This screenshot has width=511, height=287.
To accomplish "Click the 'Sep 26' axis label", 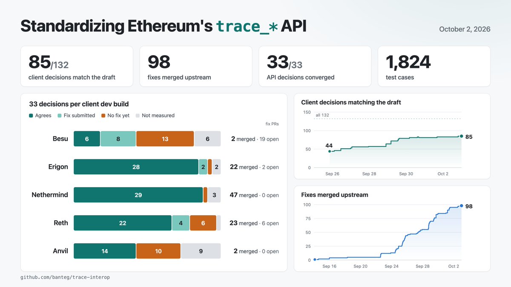I will (333, 174).
